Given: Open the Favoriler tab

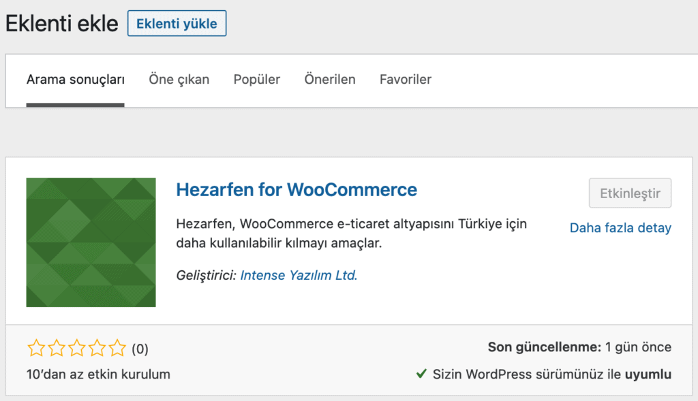Looking at the screenshot, I should click(406, 80).
